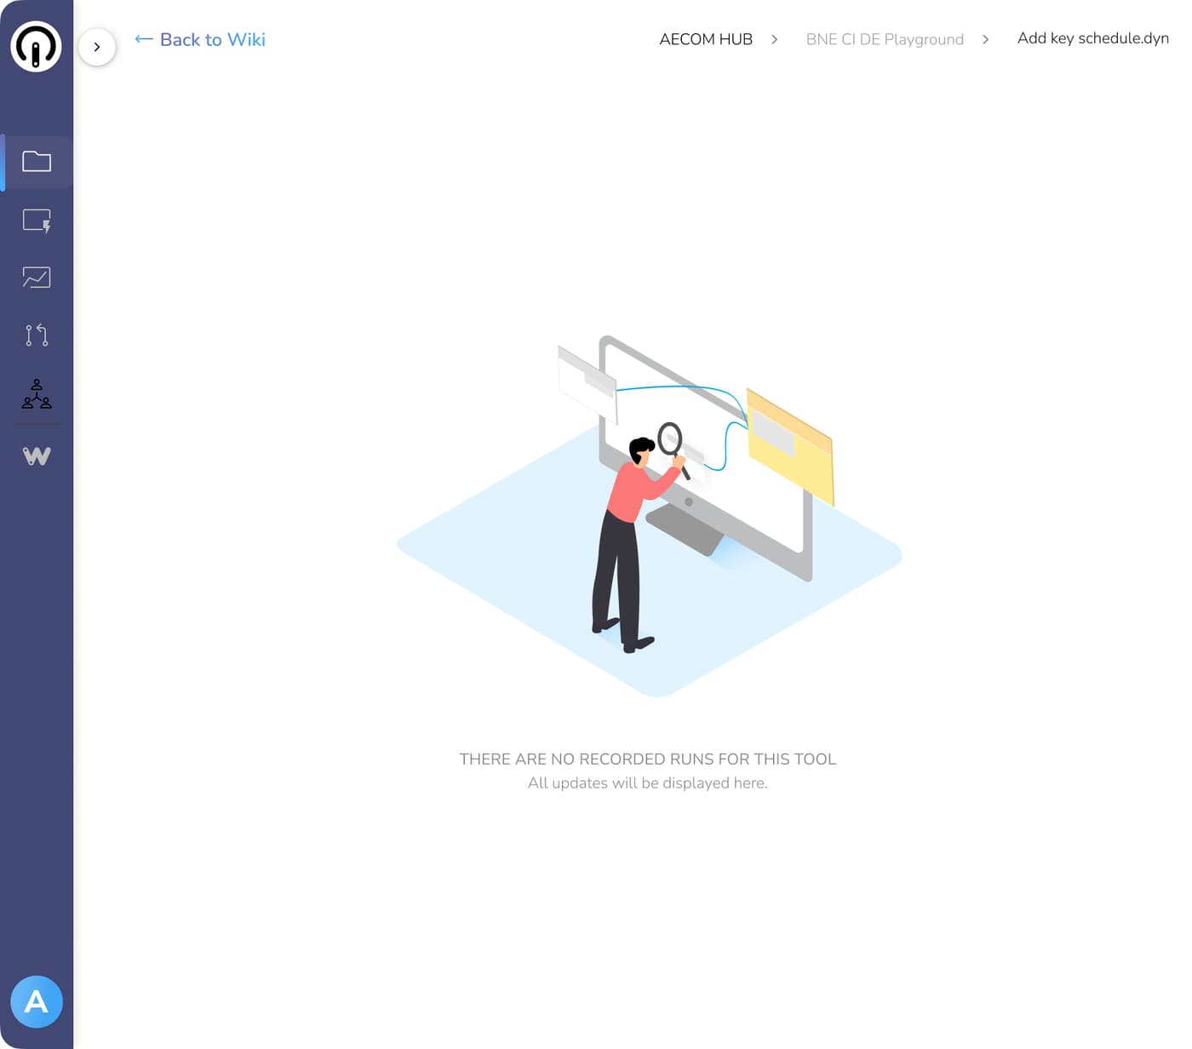Click chevron after AECOM HUB breadcrumb

(x=774, y=39)
